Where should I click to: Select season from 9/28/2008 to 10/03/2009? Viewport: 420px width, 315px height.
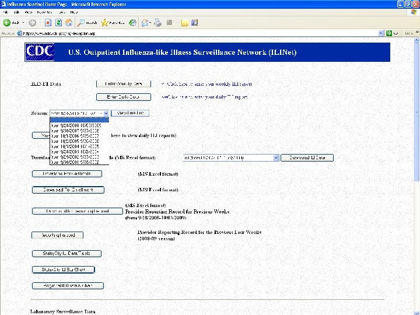(79, 125)
